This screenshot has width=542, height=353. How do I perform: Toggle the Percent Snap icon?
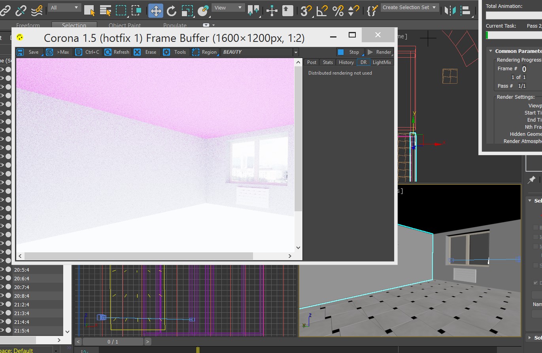338,11
